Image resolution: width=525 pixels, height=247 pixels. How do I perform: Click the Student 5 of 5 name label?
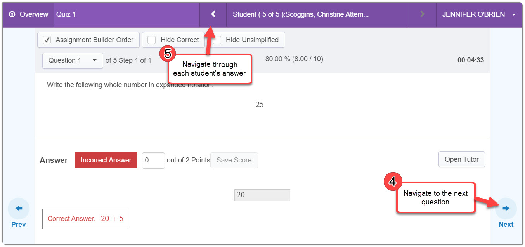[x=300, y=14]
